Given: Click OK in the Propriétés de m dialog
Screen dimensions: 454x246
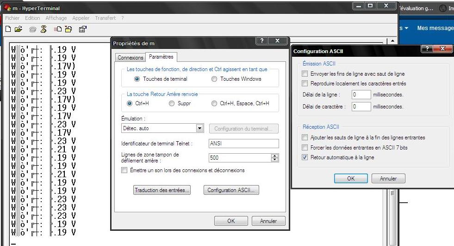Looking at the screenshot, I should click(231, 221).
